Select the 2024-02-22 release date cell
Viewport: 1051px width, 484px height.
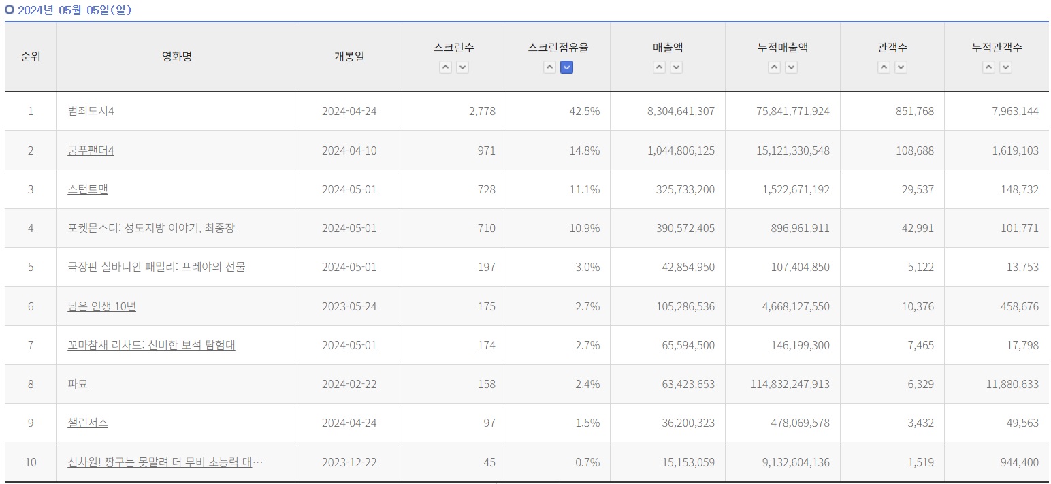coord(349,384)
